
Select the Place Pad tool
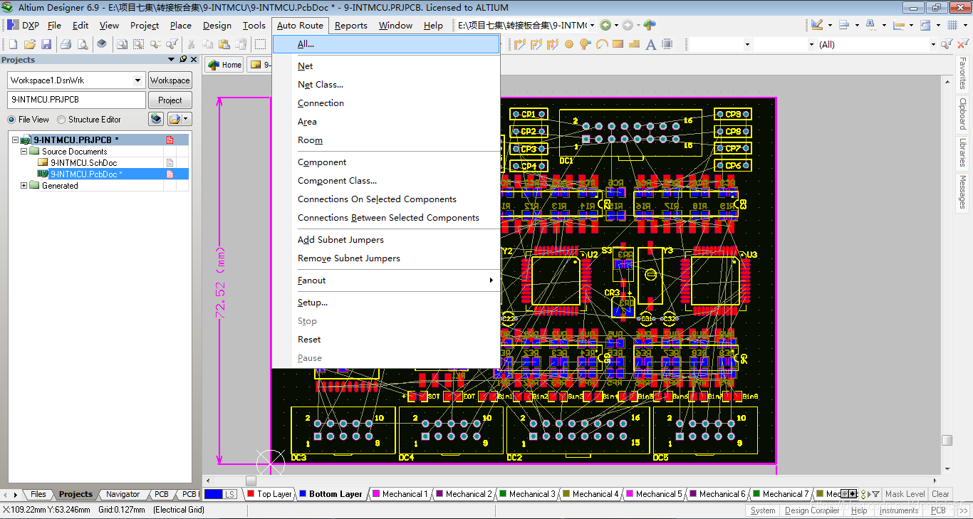coord(569,44)
